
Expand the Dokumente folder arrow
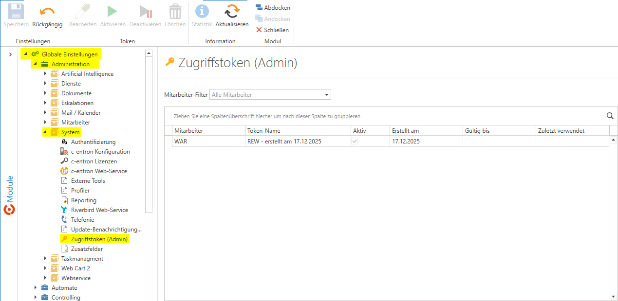click(x=45, y=93)
